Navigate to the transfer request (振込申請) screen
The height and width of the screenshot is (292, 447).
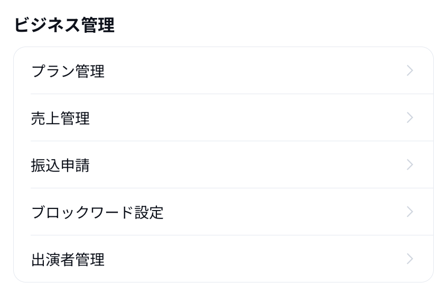[x=61, y=165]
